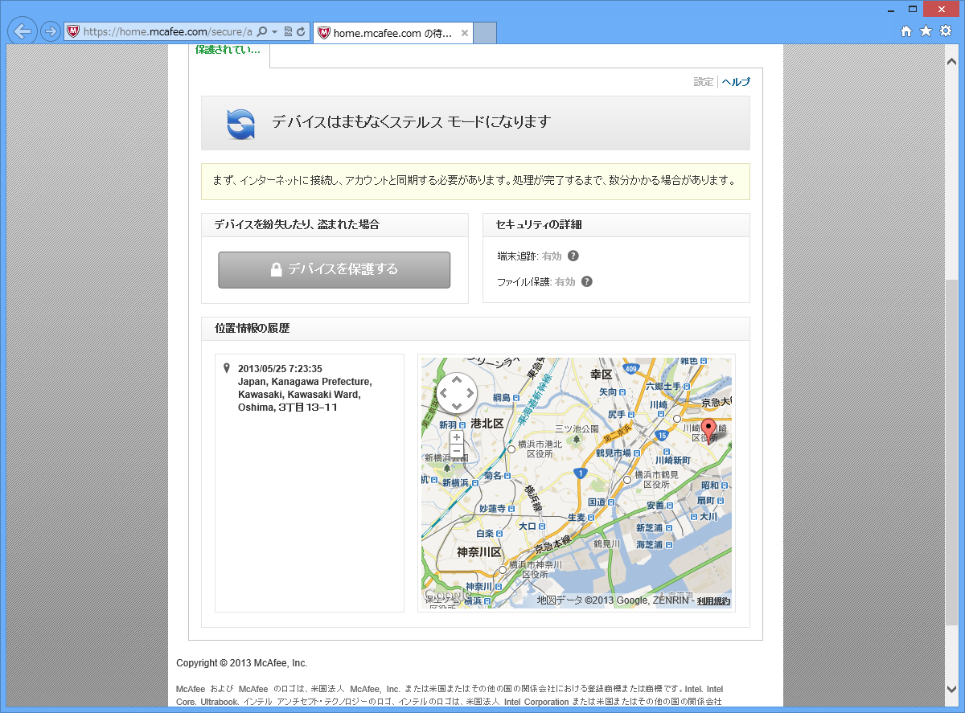Pan the map up using arrow control
The width and height of the screenshot is (965, 713).
[x=457, y=379]
